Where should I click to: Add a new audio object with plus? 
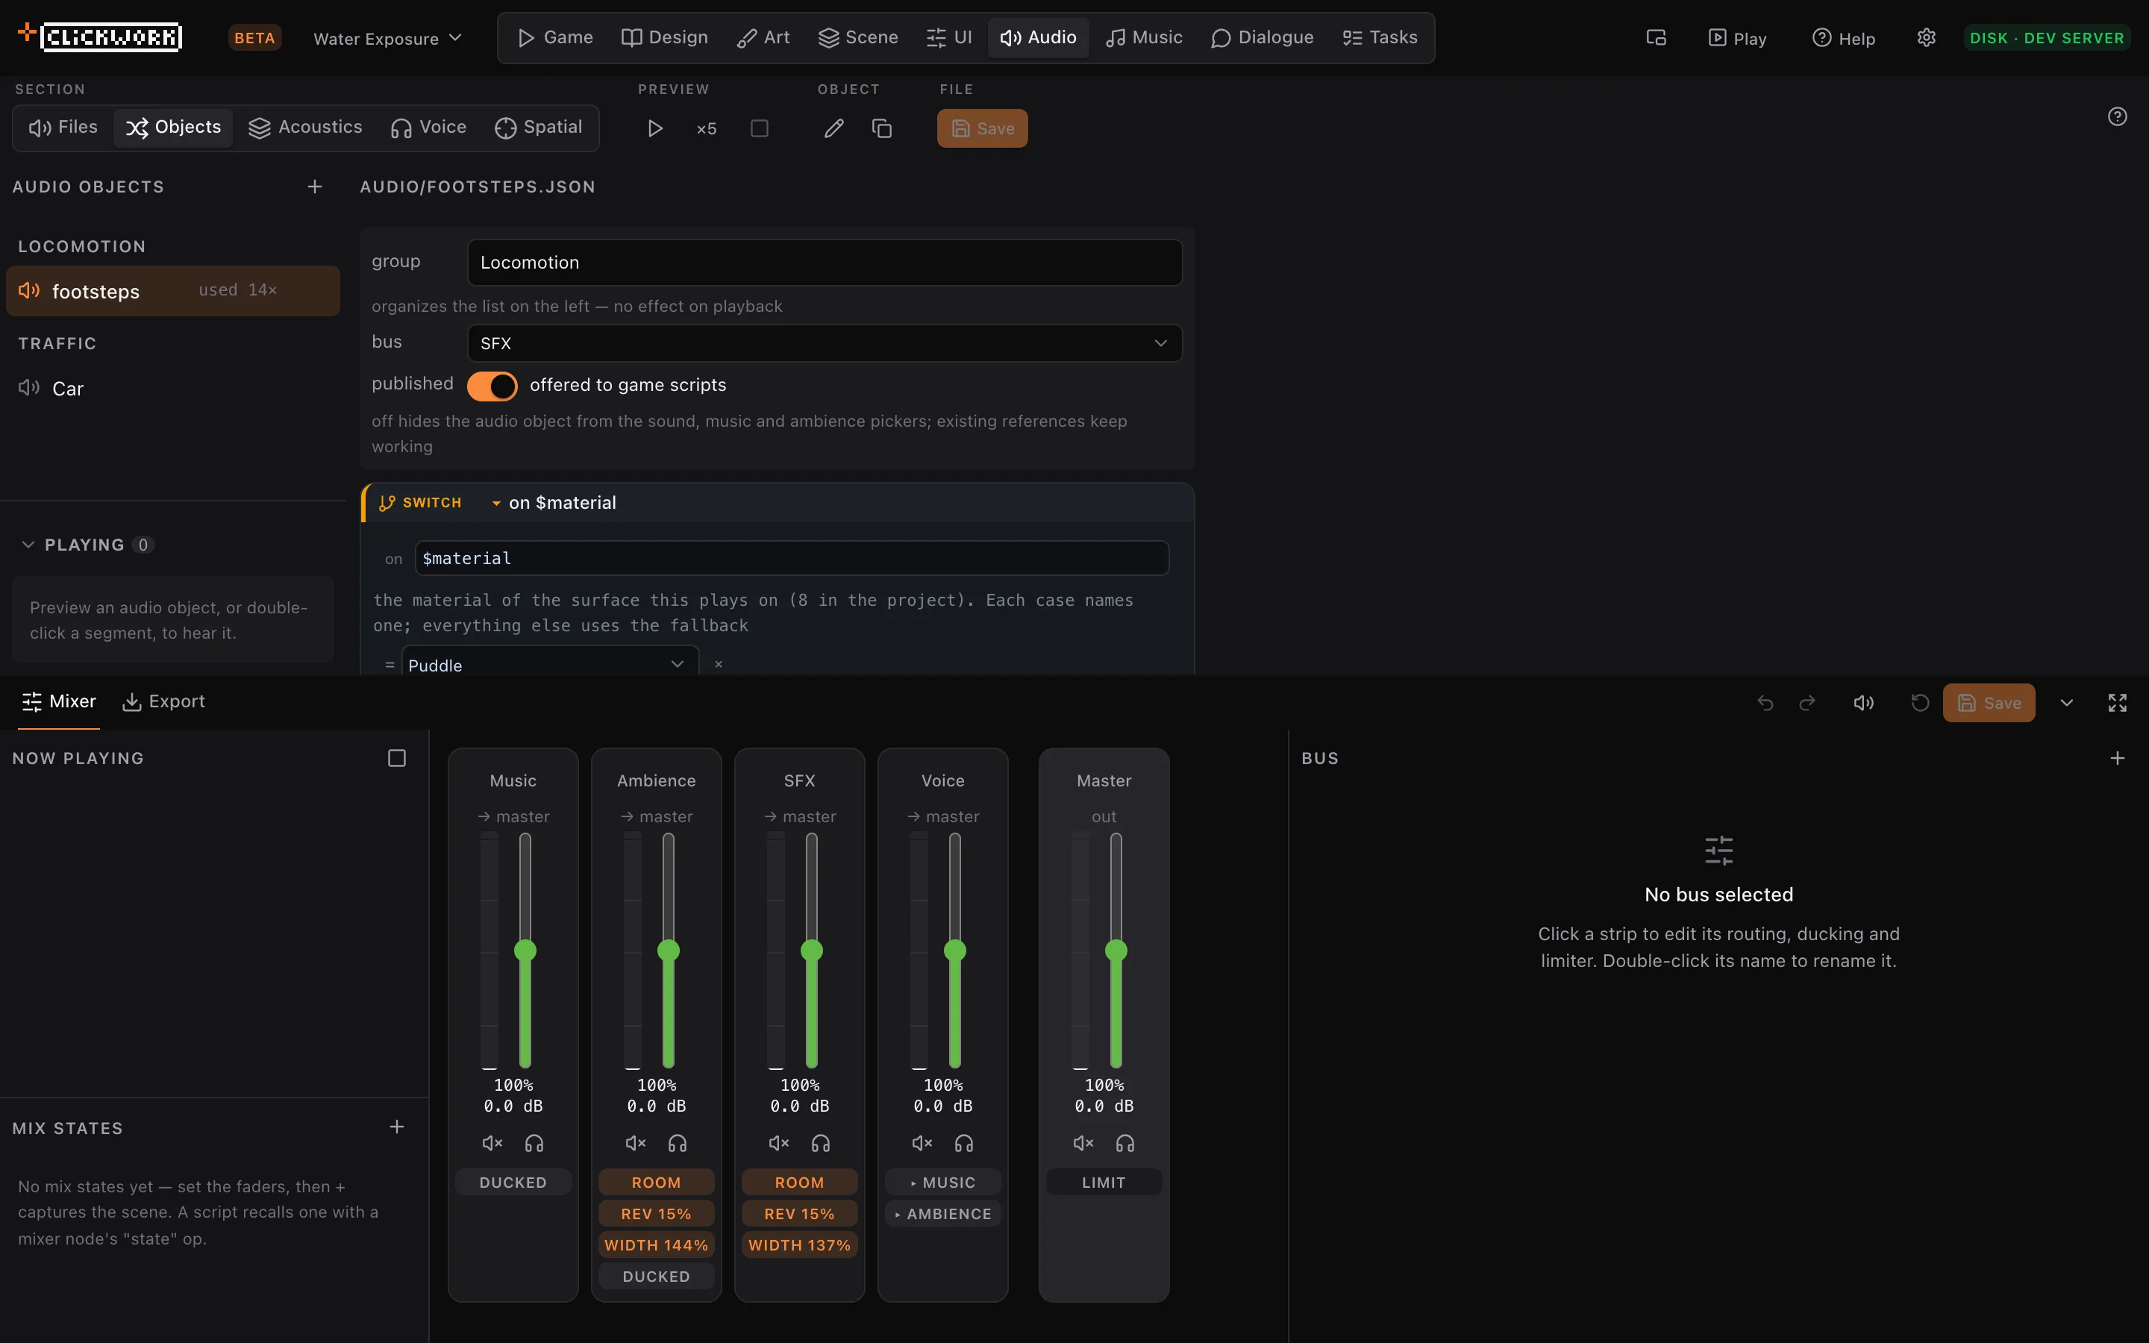(x=314, y=187)
